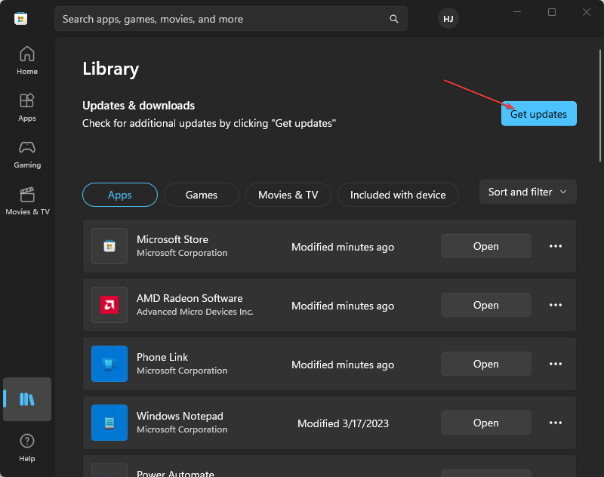Open more options for AMD Radeon Software

tap(556, 305)
